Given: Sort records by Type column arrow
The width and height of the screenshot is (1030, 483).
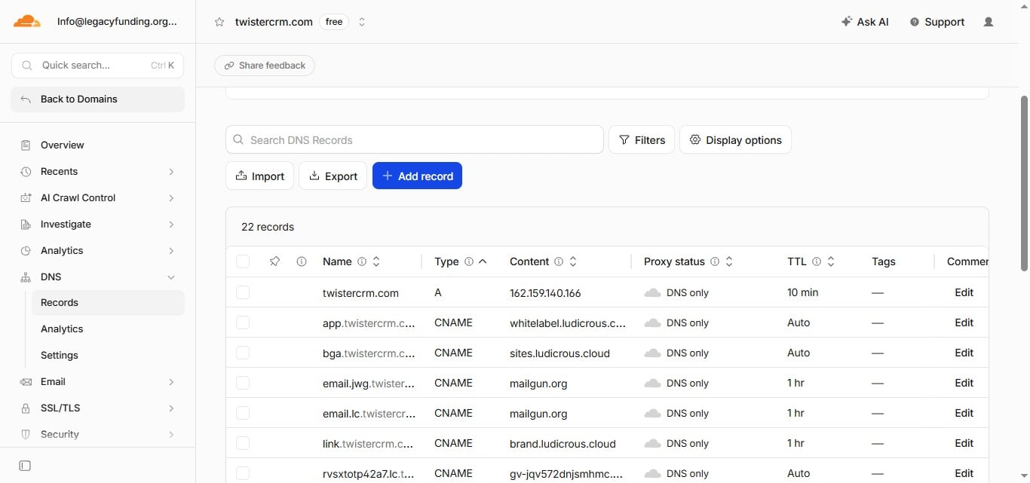Looking at the screenshot, I should tap(483, 261).
